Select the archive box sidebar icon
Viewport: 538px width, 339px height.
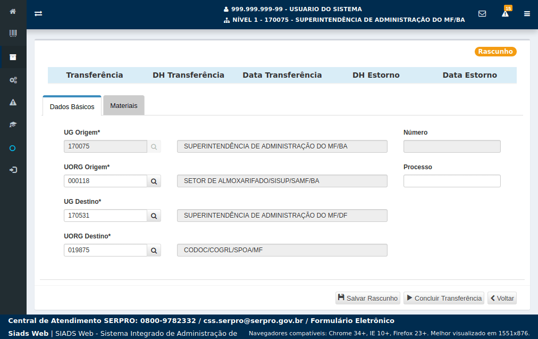coord(13,57)
